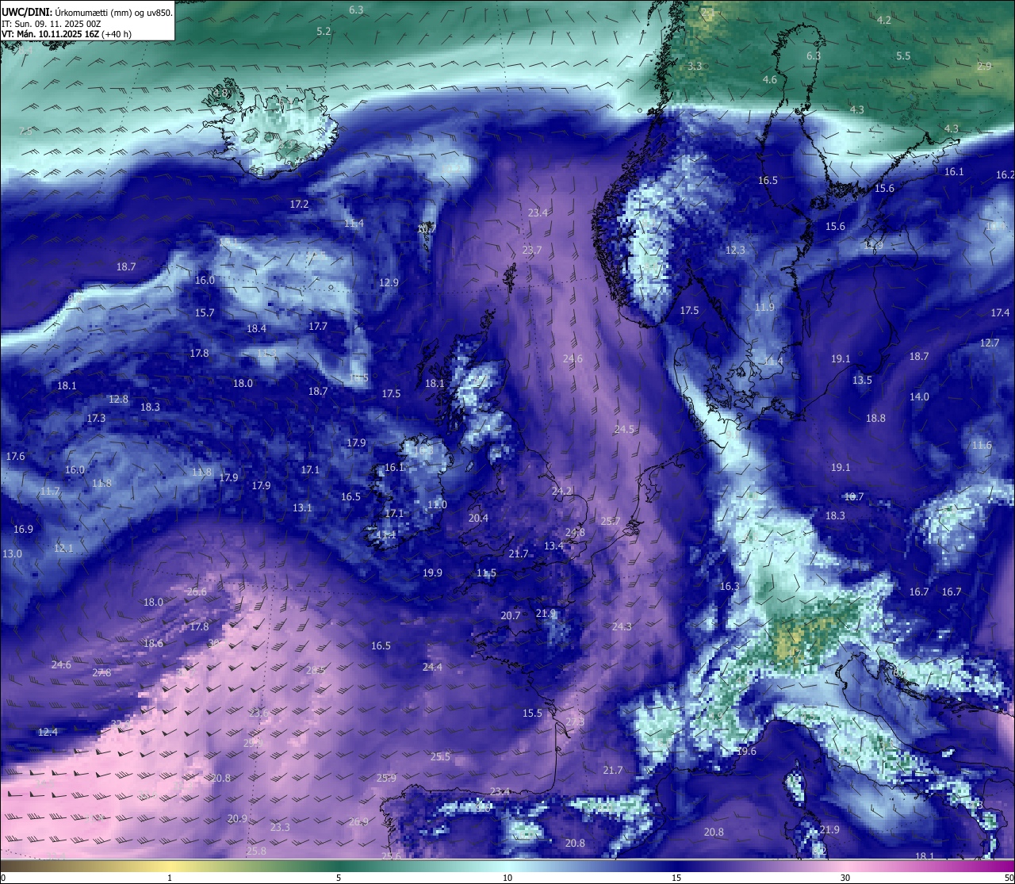This screenshot has width=1015, height=884.
Task: Click the 27.8 value label
Action: (101, 672)
